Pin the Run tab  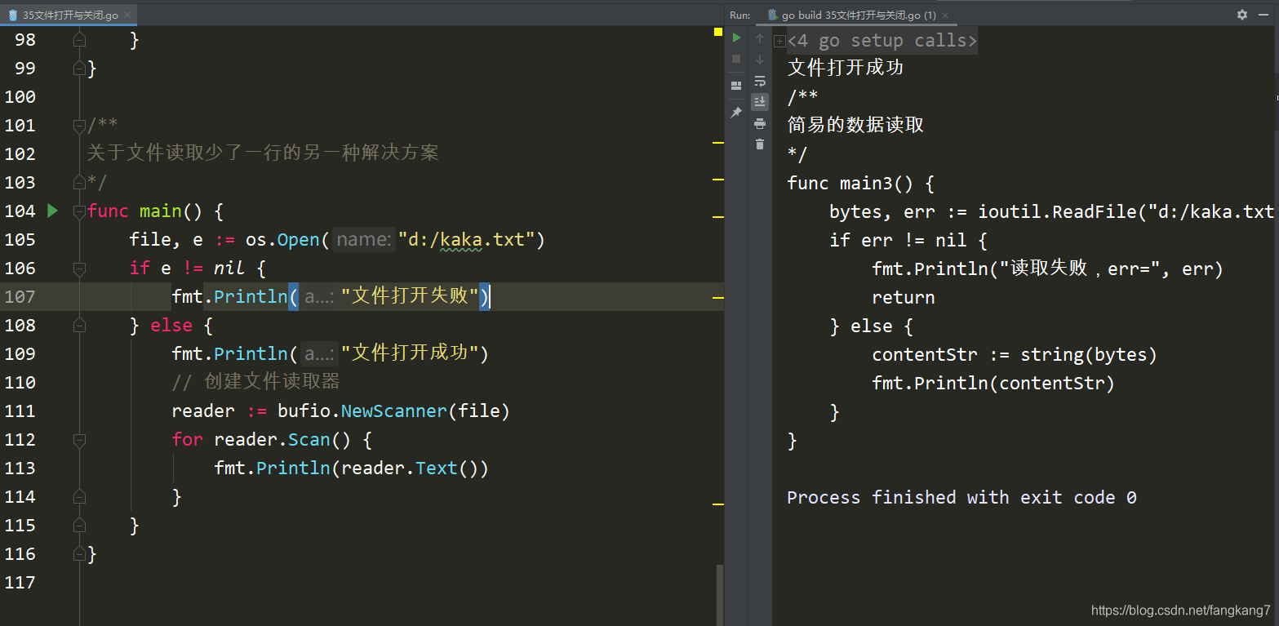click(x=736, y=113)
